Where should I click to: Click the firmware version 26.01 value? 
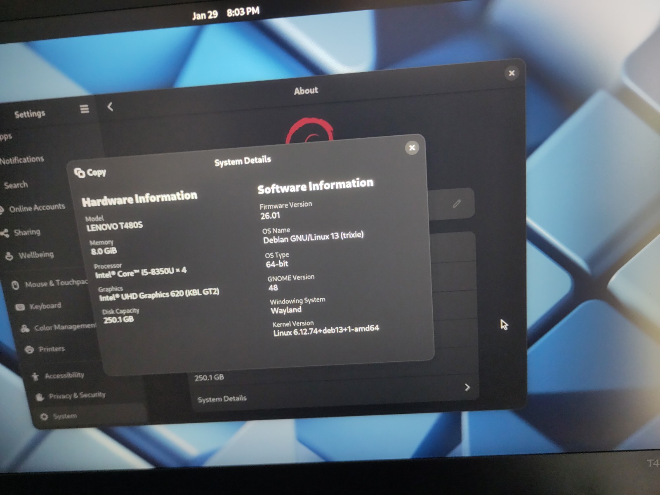pyautogui.click(x=270, y=215)
